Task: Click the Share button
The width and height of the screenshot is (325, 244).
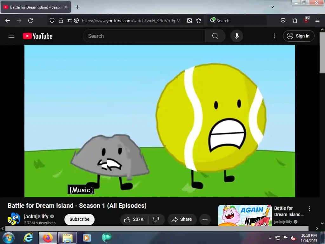Action: pos(182,219)
